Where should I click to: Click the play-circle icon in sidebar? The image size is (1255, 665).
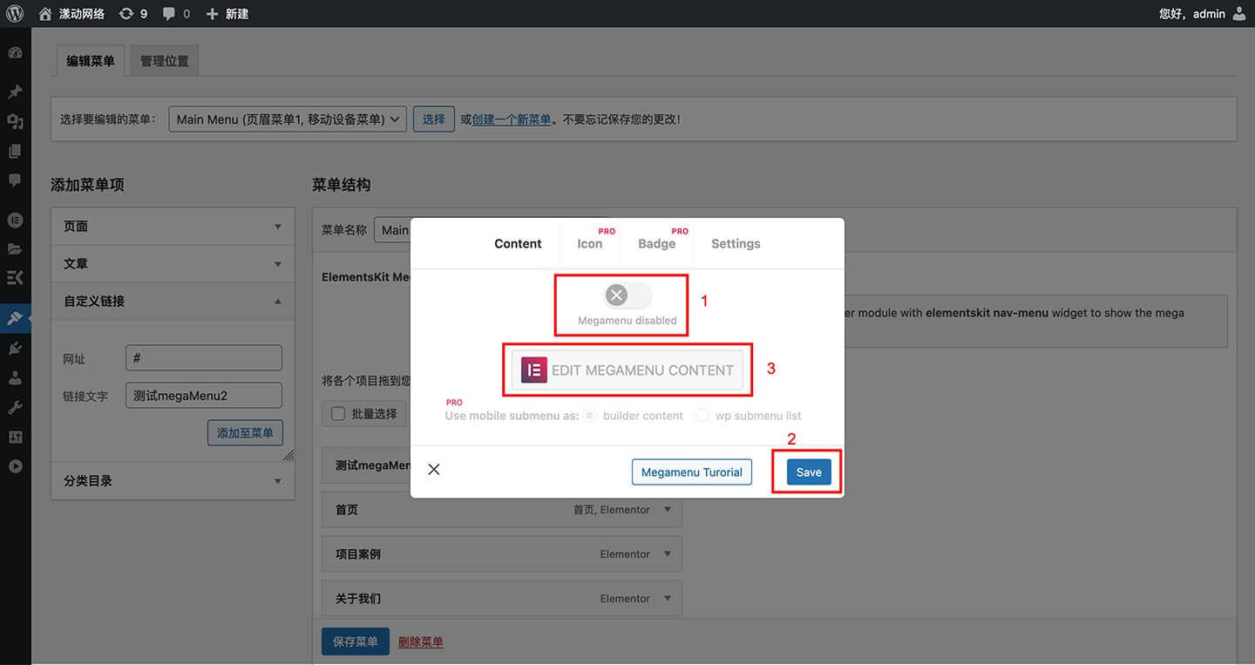coord(15,466)
